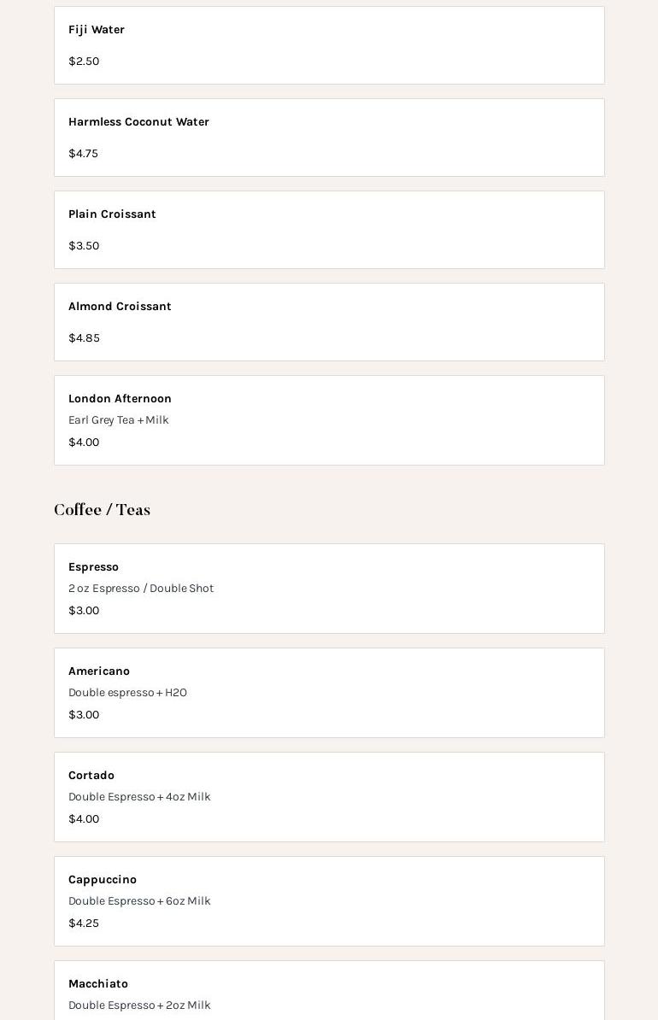The height and width of the screenshot is (1020, 658).
Task: Choose the Cortado item
Action: click(329, 797)
